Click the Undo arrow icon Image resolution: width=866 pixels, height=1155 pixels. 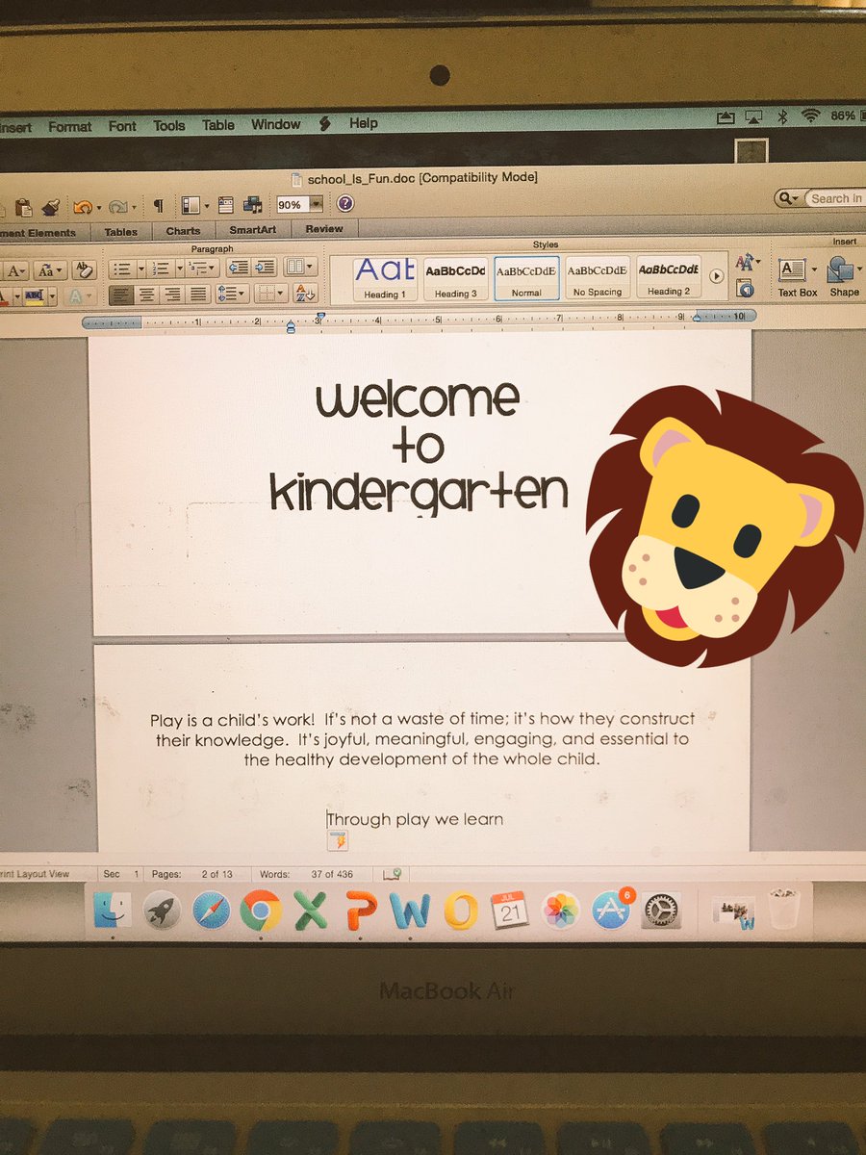83,206
